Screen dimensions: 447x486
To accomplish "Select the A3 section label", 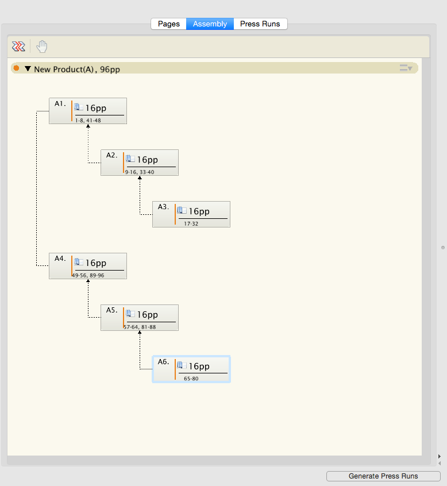I will [163, 207].
